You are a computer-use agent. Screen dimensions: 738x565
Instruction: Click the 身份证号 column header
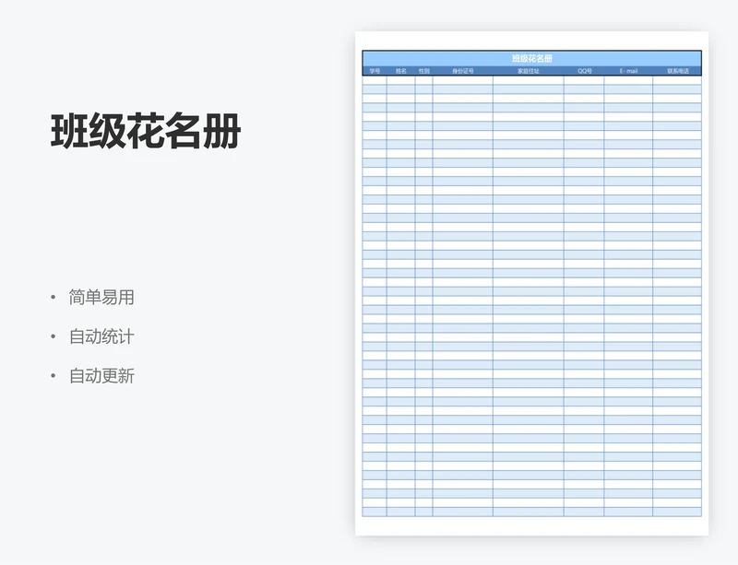(463, 71)
